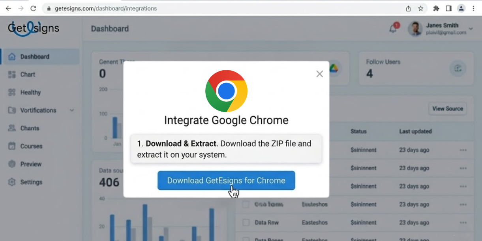Click Download GetEsigns for Chrome button
The image size is (482, 241).
[226, 180]
